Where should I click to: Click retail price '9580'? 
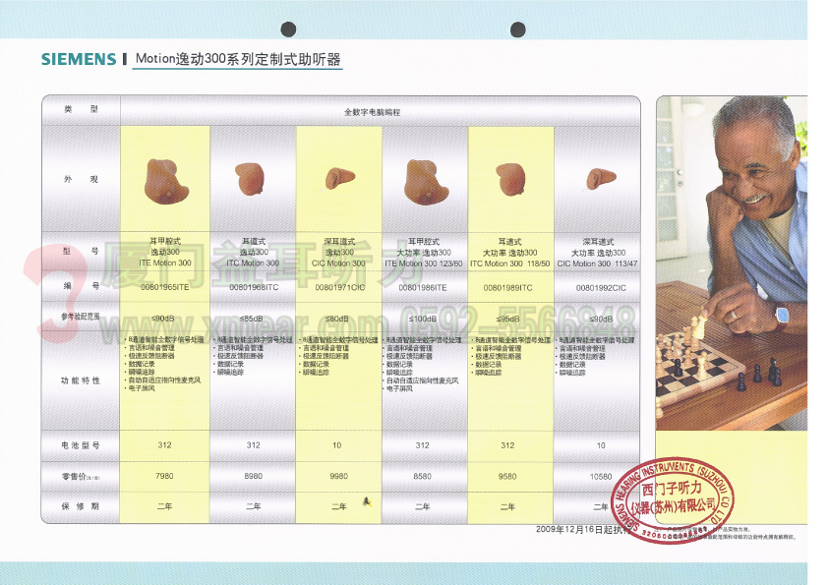507,476
